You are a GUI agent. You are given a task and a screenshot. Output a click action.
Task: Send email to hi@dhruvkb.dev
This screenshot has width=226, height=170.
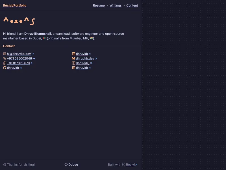19,54
